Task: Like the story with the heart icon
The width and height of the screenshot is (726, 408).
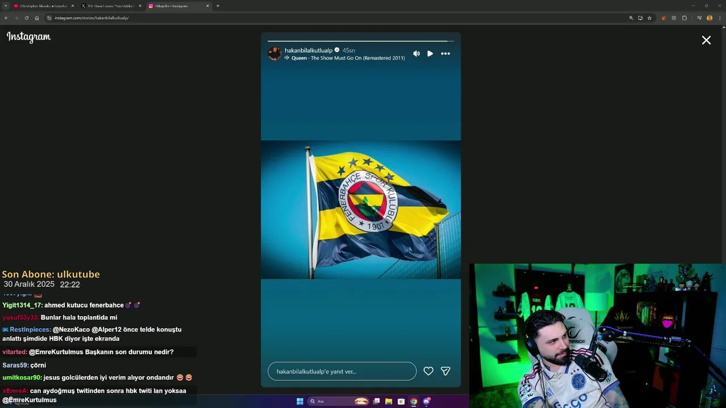Action: [428, 371]
